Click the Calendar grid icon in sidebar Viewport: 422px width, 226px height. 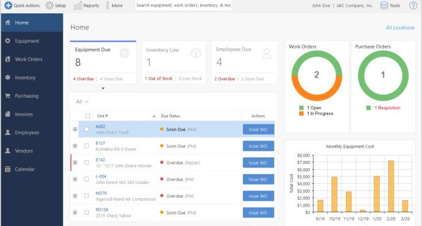tap(8, 169)
